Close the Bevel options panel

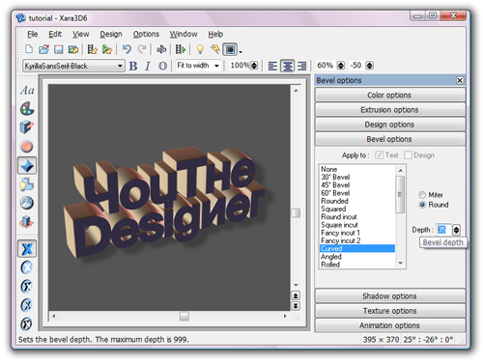[460, 80]
